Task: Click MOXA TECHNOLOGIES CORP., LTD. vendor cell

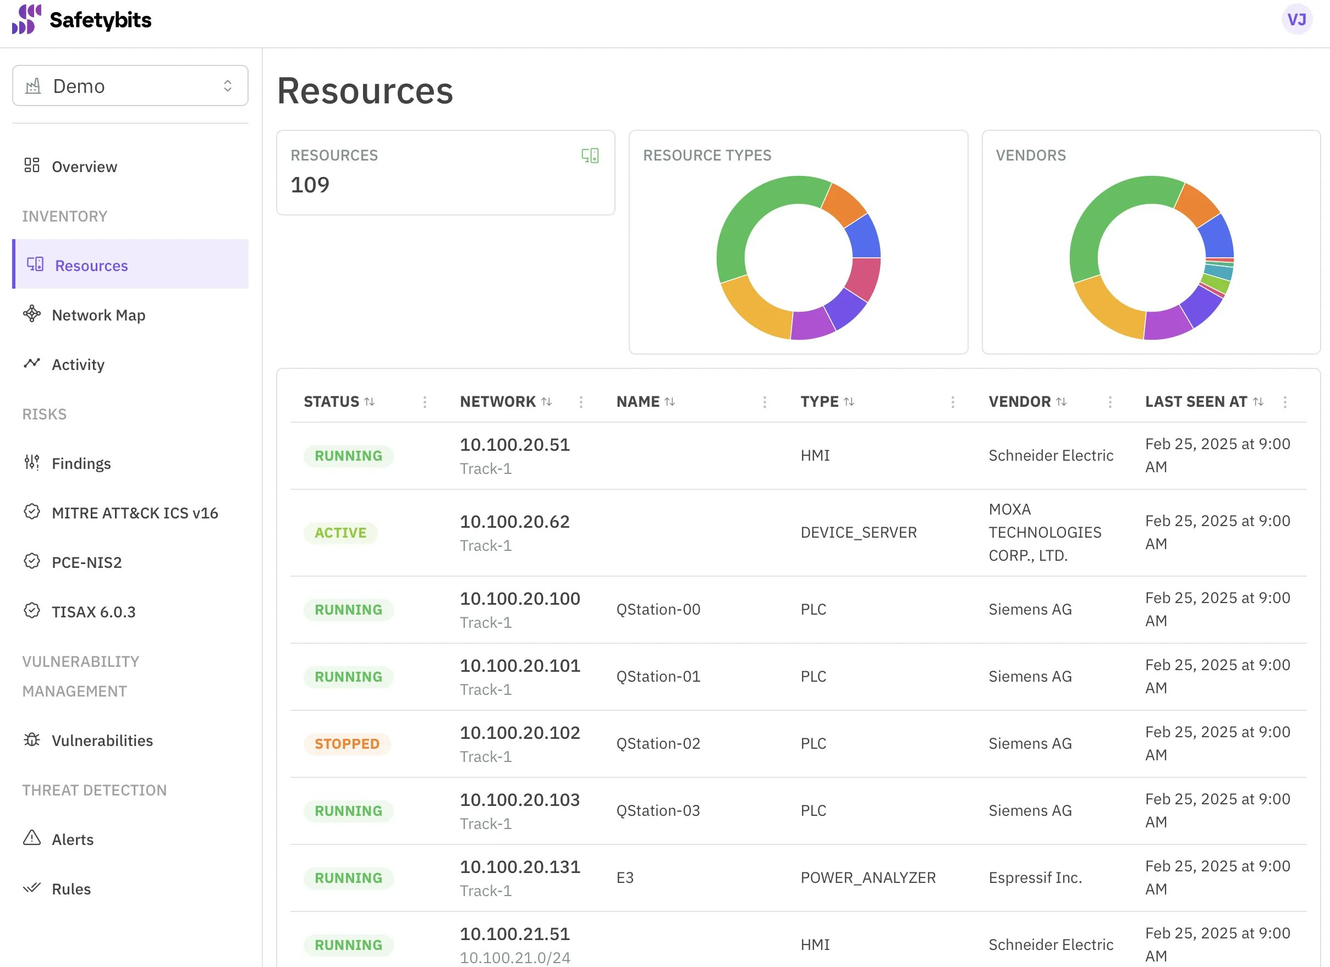Action: (1045, 532)
